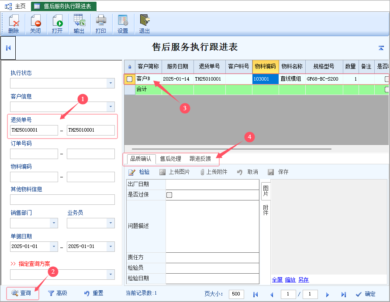This screenshot has height=302, width=390.
Task: Click the 高级 advanced filter button
Action: pos(58,293)
